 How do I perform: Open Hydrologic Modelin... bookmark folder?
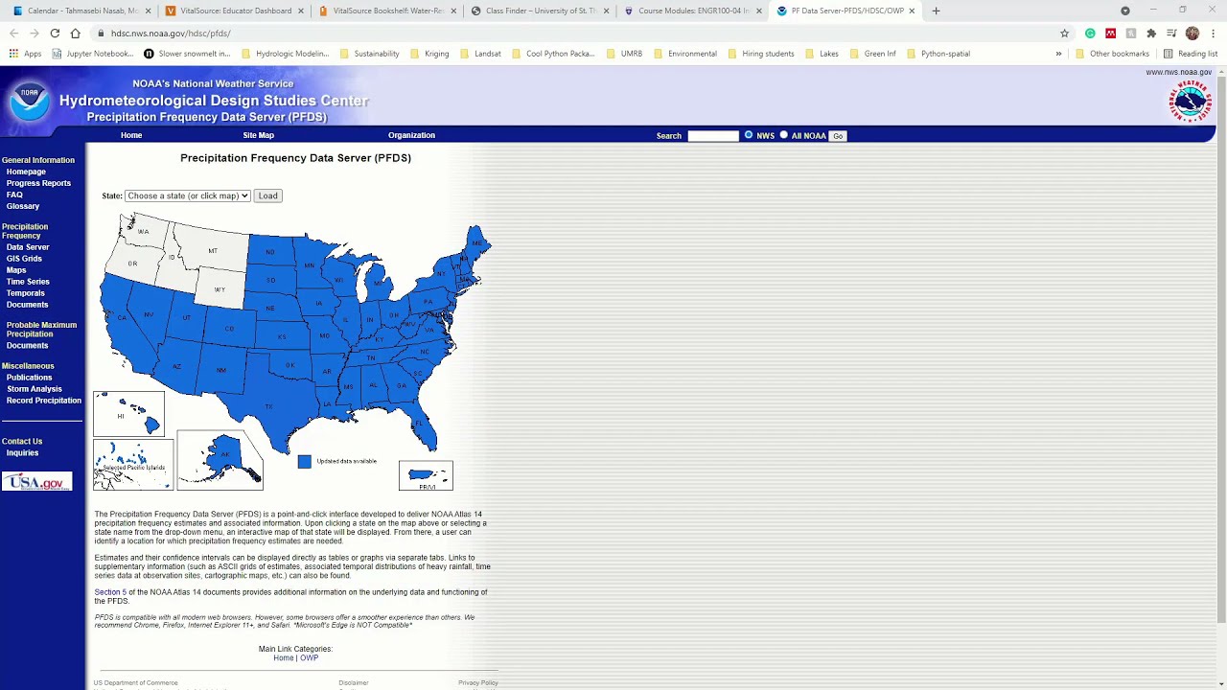(x=285, y=54)
